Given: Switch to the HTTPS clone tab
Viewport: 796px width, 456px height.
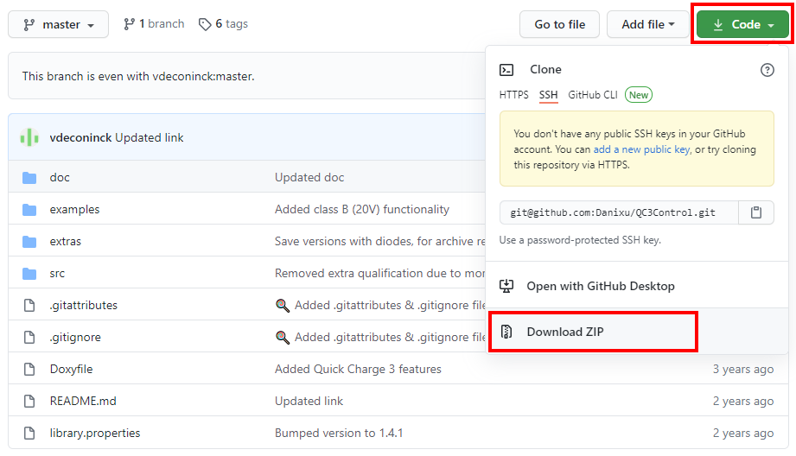Looking at the screenshot, I should click(513, 95).
